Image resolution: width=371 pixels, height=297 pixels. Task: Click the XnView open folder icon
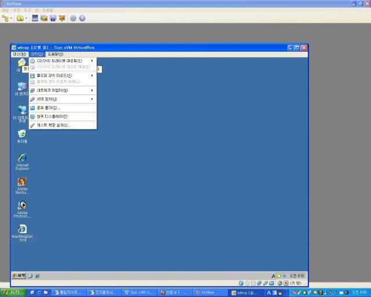click(20, 18)
